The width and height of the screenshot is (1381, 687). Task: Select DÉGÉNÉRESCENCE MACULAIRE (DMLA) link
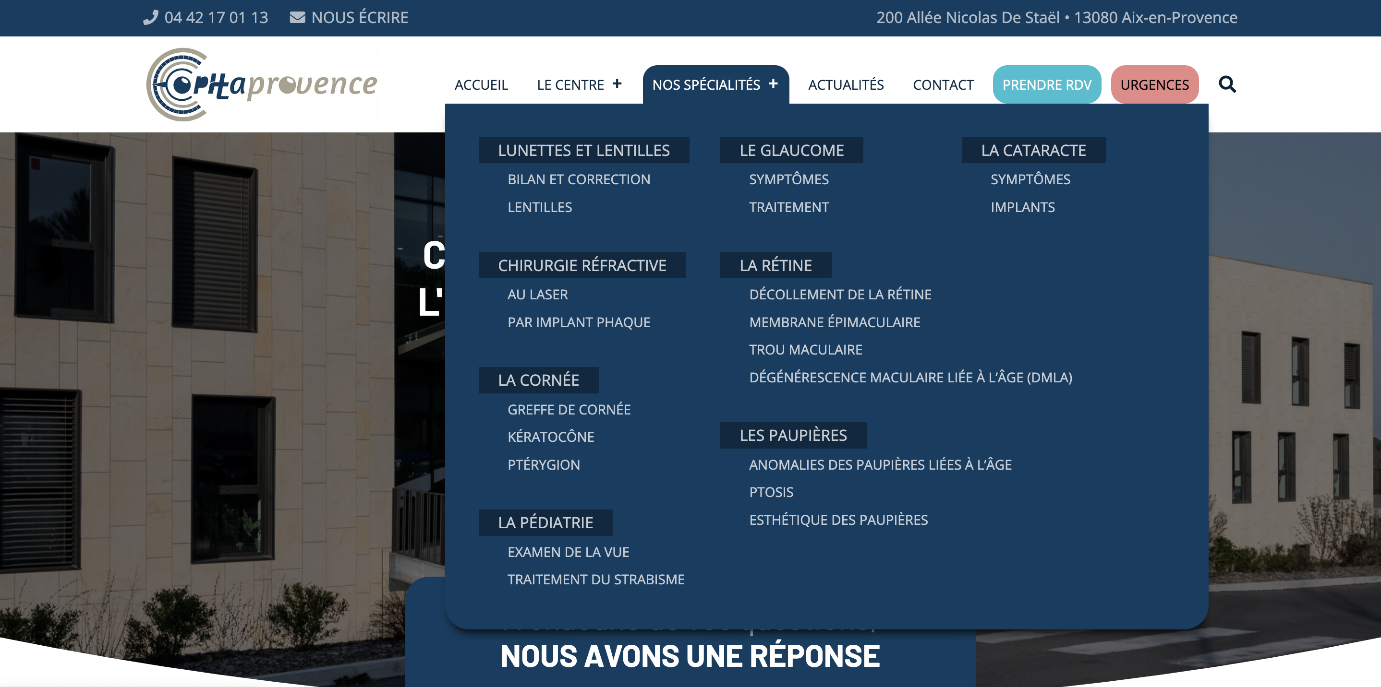910,378
